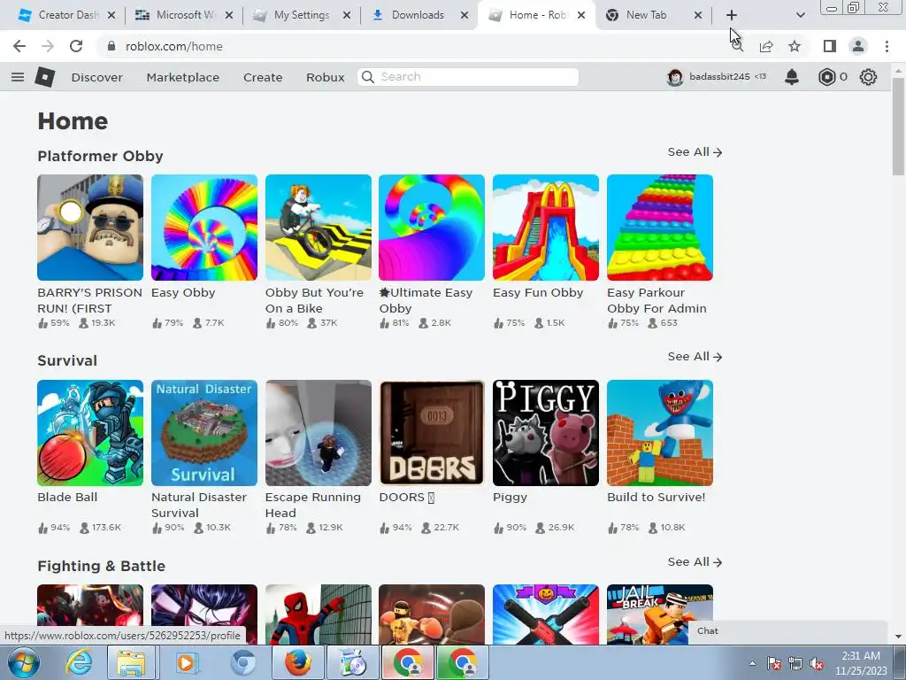Close the Downloads tab
Image resolution: width=906 pixels, height=680 pixels.
tap(464, 15)
